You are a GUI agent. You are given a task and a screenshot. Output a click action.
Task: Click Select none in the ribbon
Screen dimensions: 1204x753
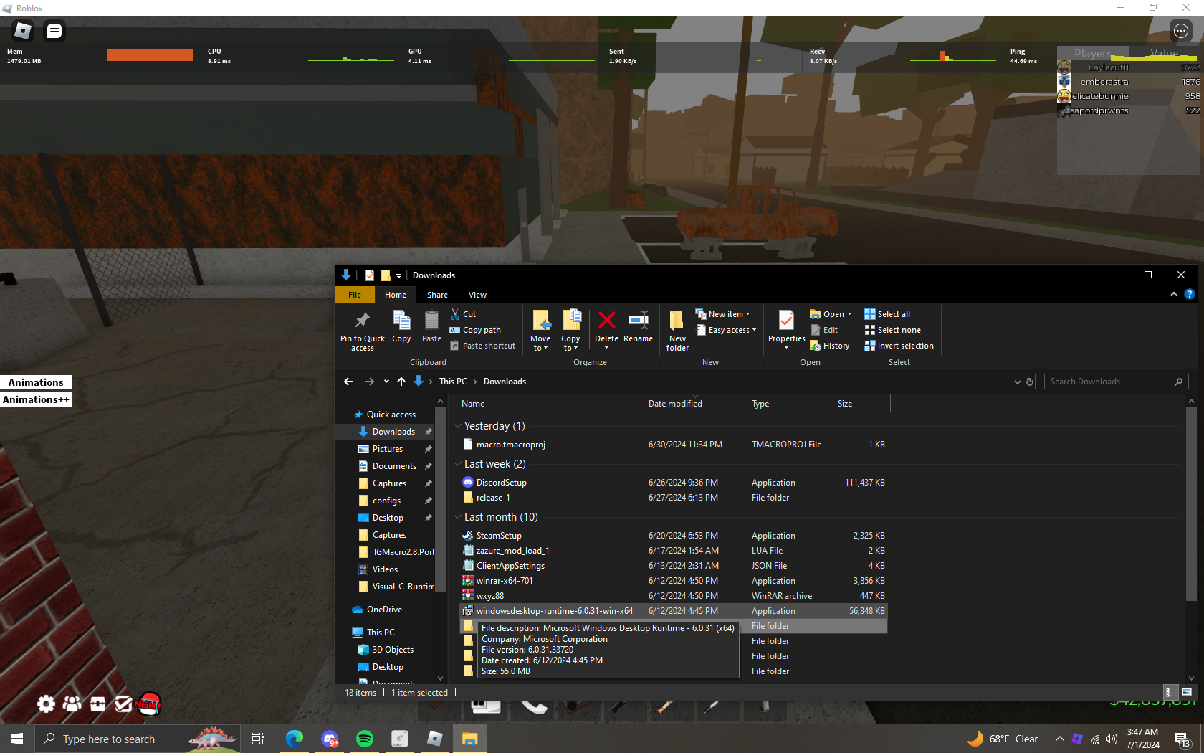point(893,330)
